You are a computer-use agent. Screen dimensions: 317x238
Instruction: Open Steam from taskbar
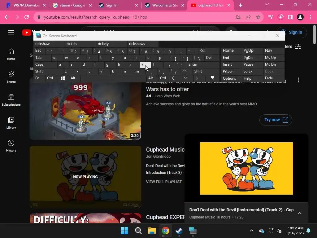coord(179,231)
